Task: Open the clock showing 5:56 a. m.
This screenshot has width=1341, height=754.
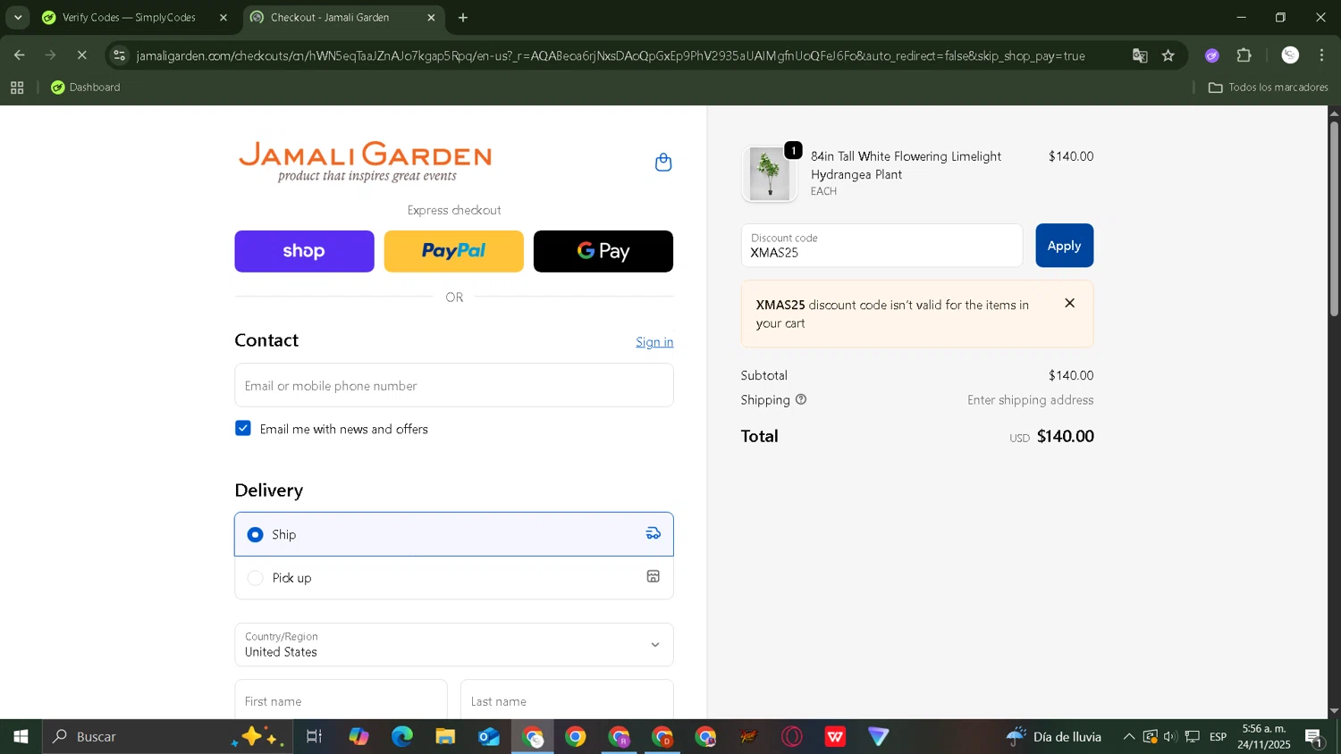Action: click(x=1264, y=737)
